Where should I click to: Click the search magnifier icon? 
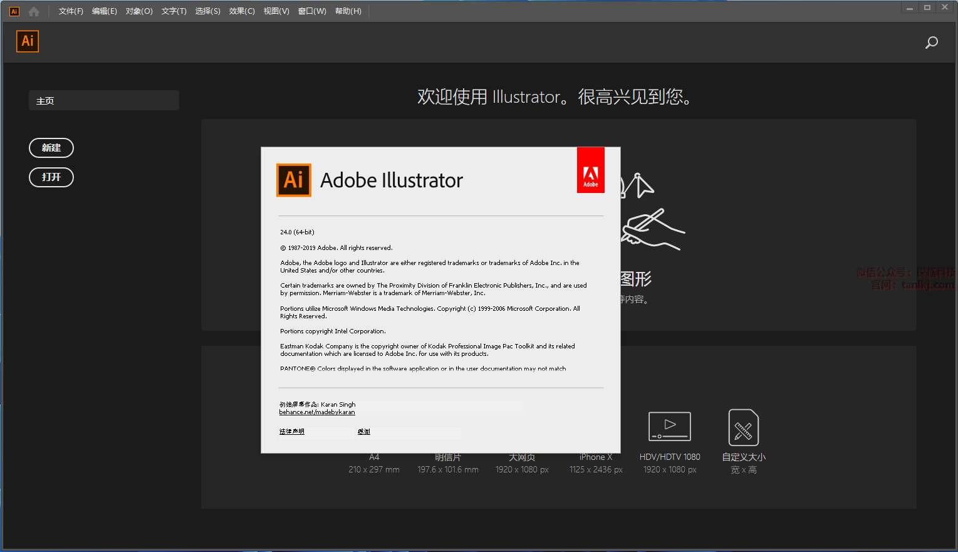point(932,43)
